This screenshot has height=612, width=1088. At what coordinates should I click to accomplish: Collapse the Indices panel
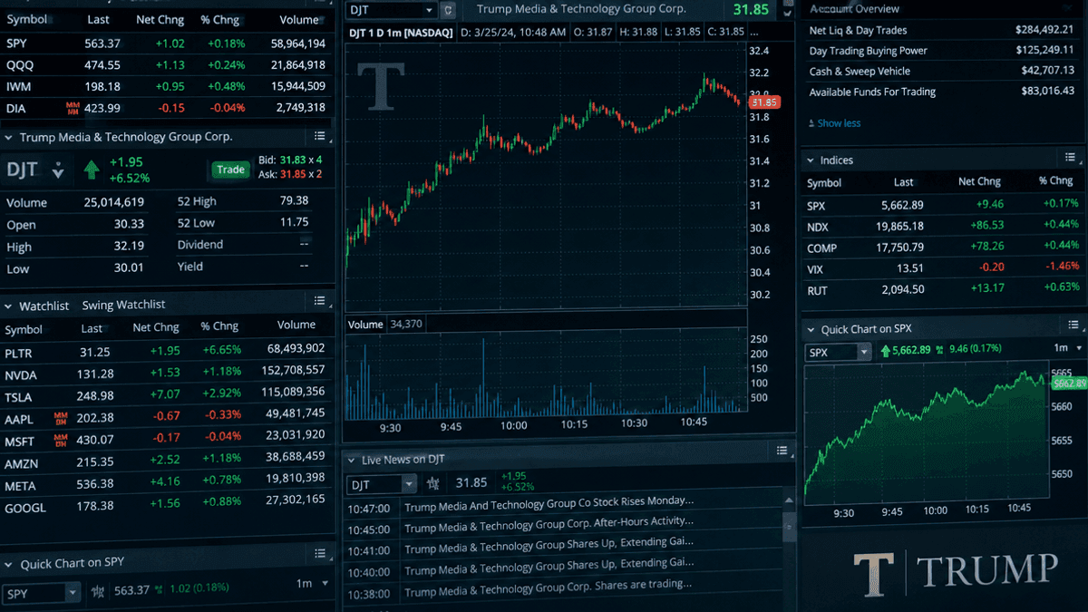tap(809, 160)
